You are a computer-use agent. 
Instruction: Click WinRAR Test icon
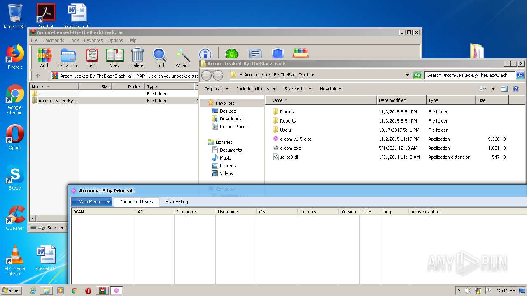click(92, 58)
